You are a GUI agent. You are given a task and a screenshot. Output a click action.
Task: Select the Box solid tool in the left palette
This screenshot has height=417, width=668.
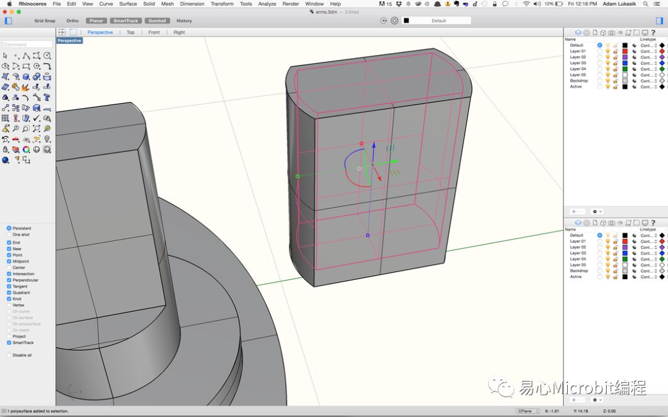(x=27, y=77)
